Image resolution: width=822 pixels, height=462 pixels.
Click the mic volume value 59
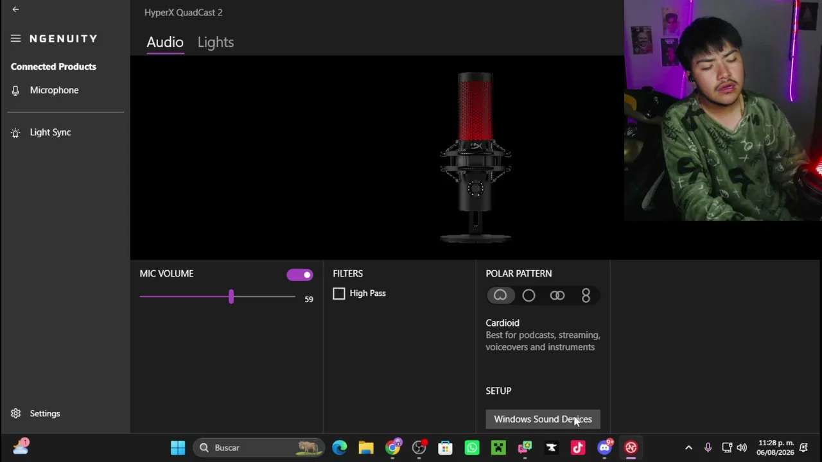tap(309, 300)
